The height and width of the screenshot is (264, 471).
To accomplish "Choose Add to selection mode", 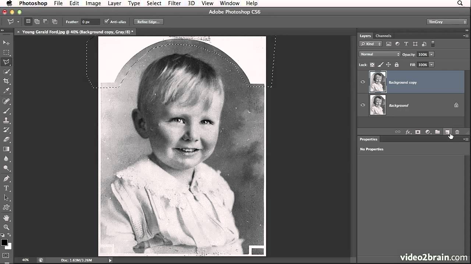I will [37, 22].
